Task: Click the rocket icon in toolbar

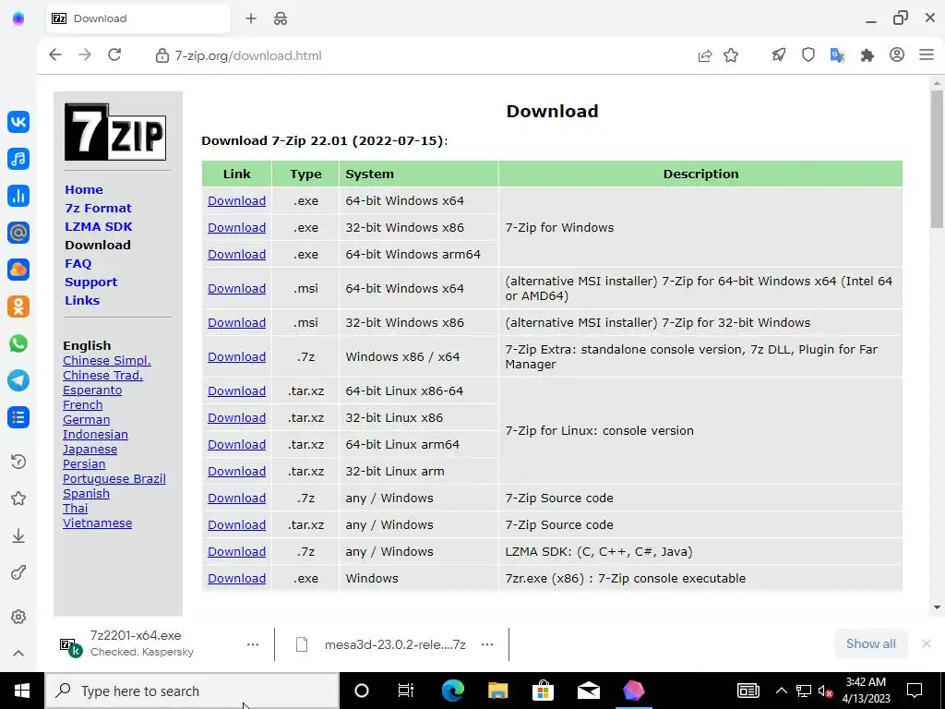Action: (x=779, y=55)
